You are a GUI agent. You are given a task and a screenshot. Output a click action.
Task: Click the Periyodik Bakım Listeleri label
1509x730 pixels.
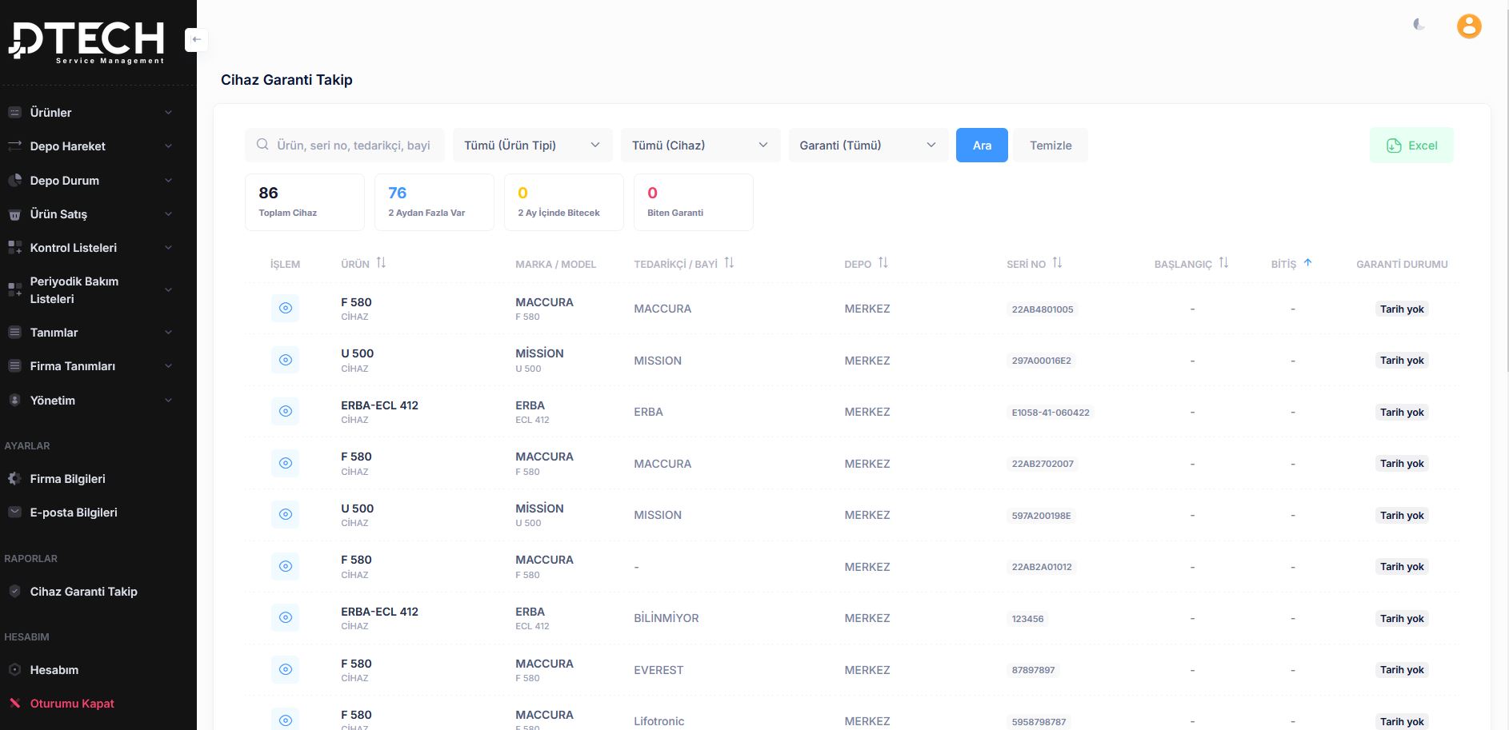(74, 289)
